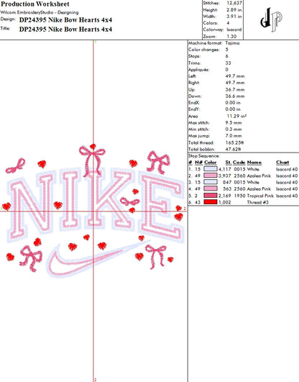
Task: Click the Colorway value Isacord
Action: tap(234, 29)
